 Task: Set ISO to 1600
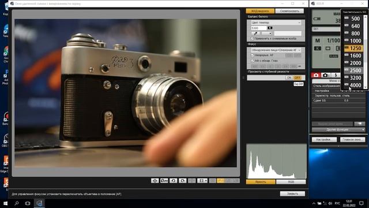tap(353, 55)
